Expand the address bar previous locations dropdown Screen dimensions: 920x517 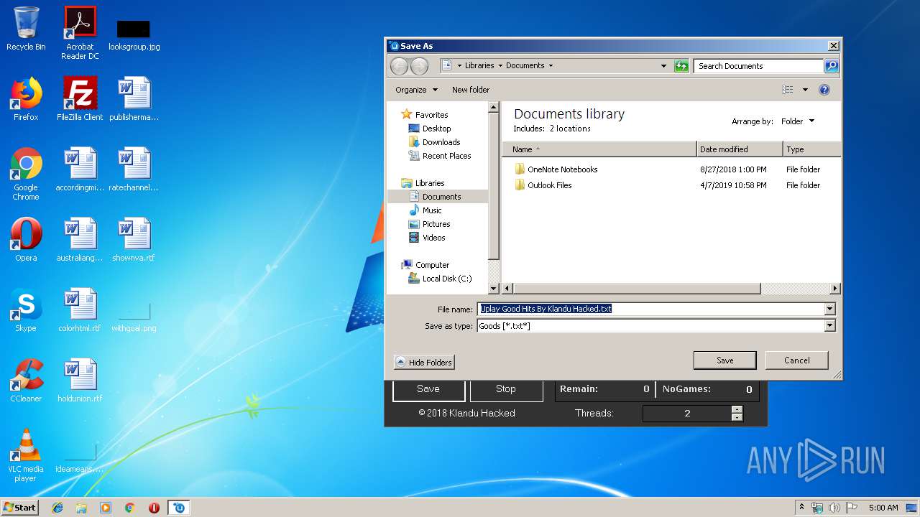pyautogui.click(x=663, y=66)
